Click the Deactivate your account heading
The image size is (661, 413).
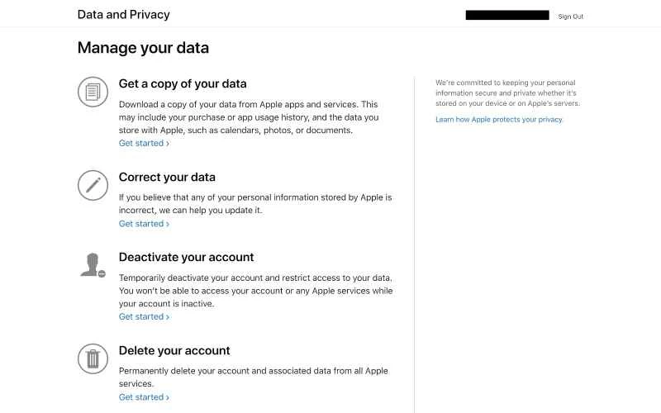tap(186, 257)
